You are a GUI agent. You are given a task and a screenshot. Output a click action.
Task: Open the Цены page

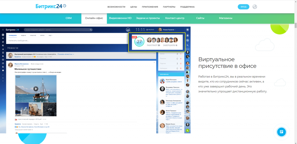133,7
